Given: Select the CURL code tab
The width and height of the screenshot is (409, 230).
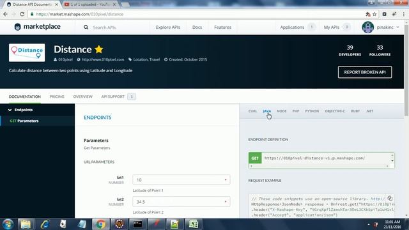Looking at the screenshot, I should 252,111.
